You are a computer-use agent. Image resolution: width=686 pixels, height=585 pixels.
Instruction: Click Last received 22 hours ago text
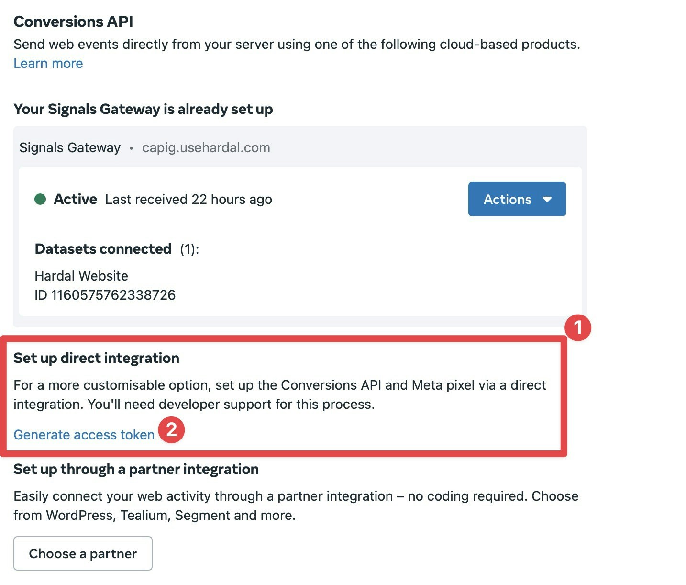tap(188, 199)
